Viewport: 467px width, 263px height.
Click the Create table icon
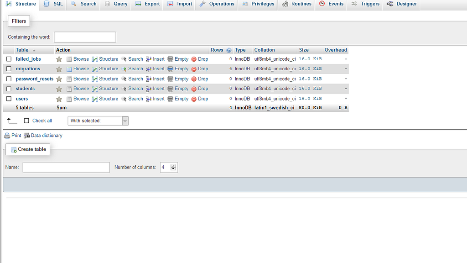14,149
